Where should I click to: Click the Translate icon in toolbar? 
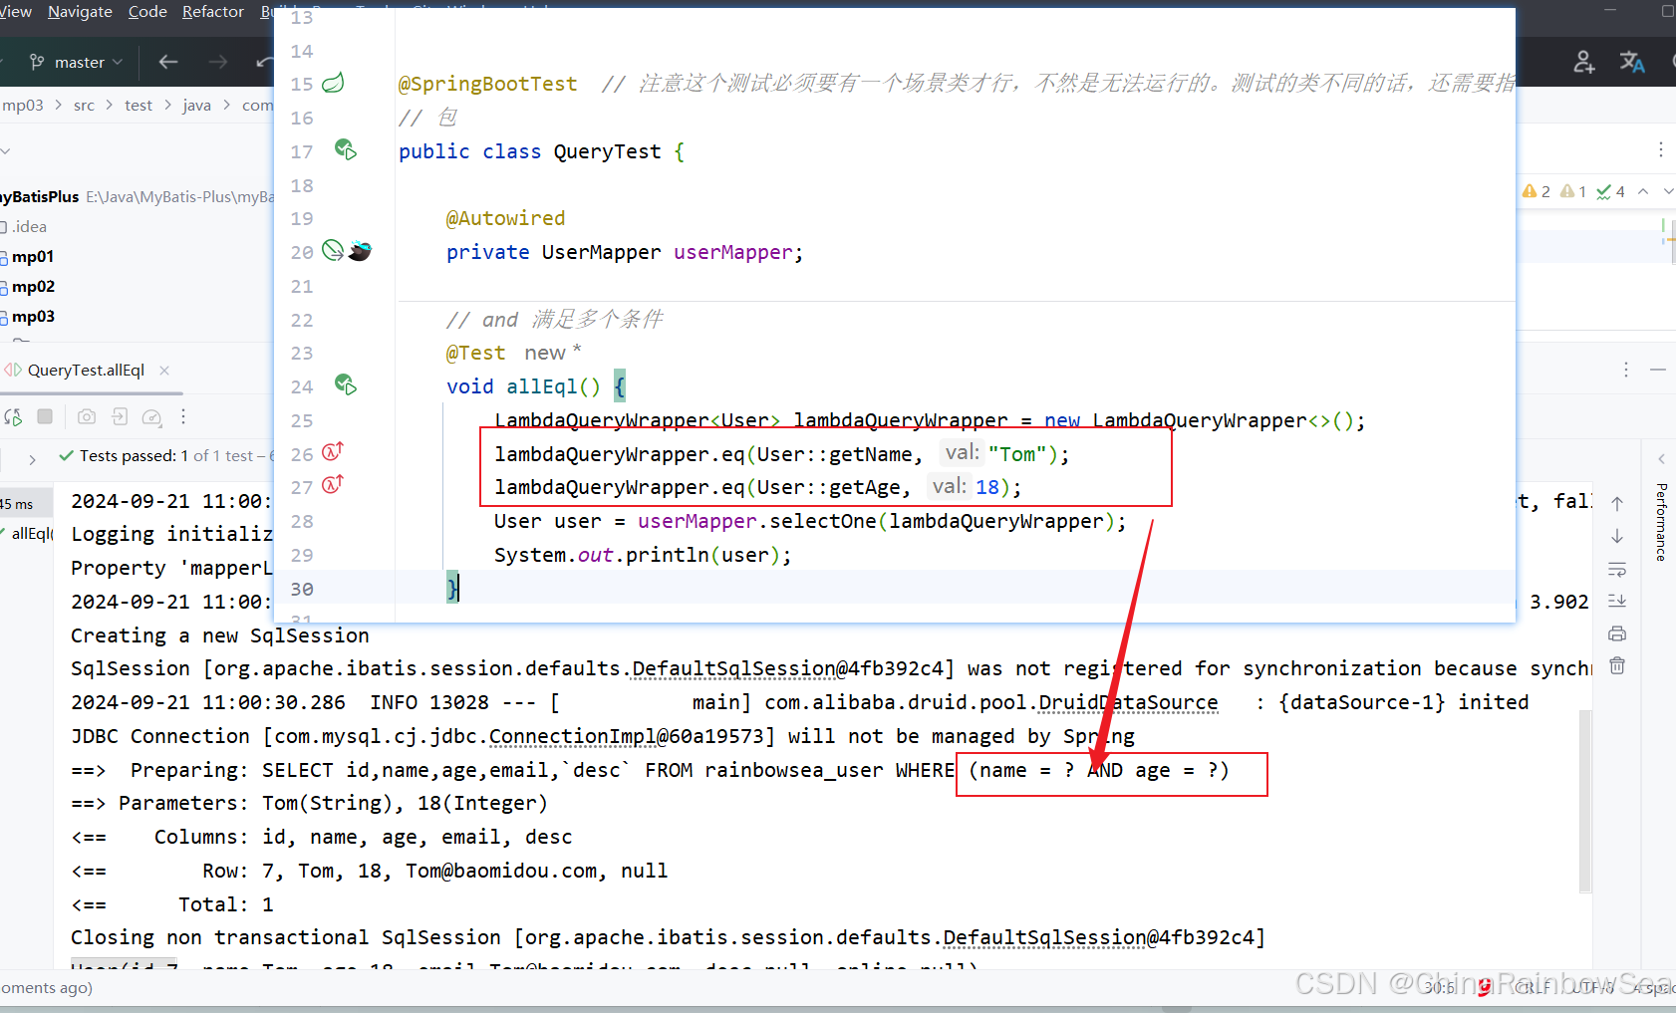1632,62
